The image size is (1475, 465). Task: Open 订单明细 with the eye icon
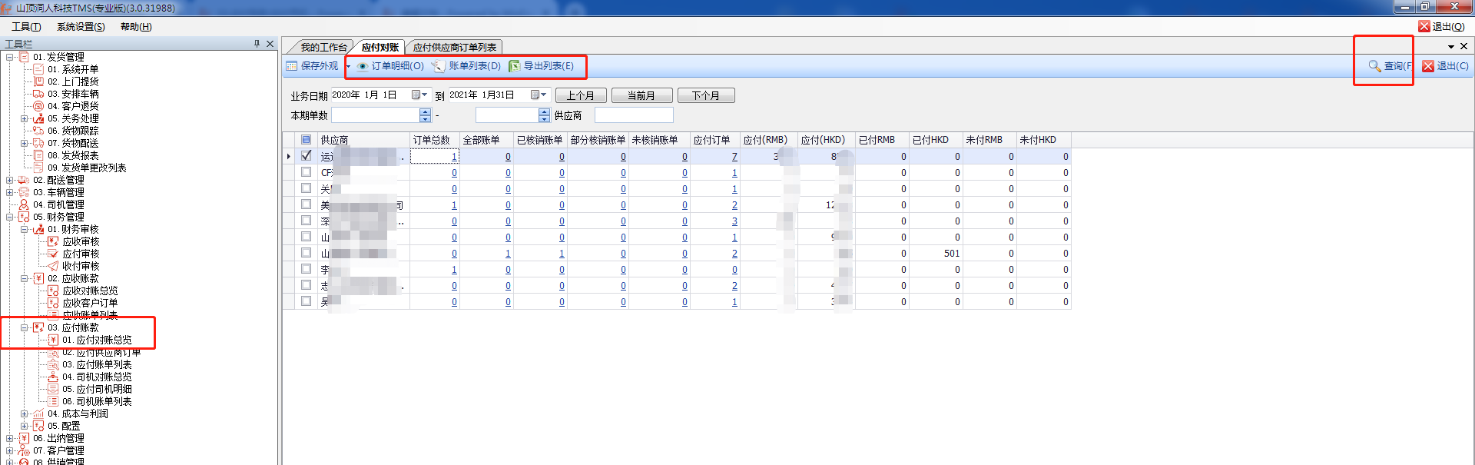(363, 66)
